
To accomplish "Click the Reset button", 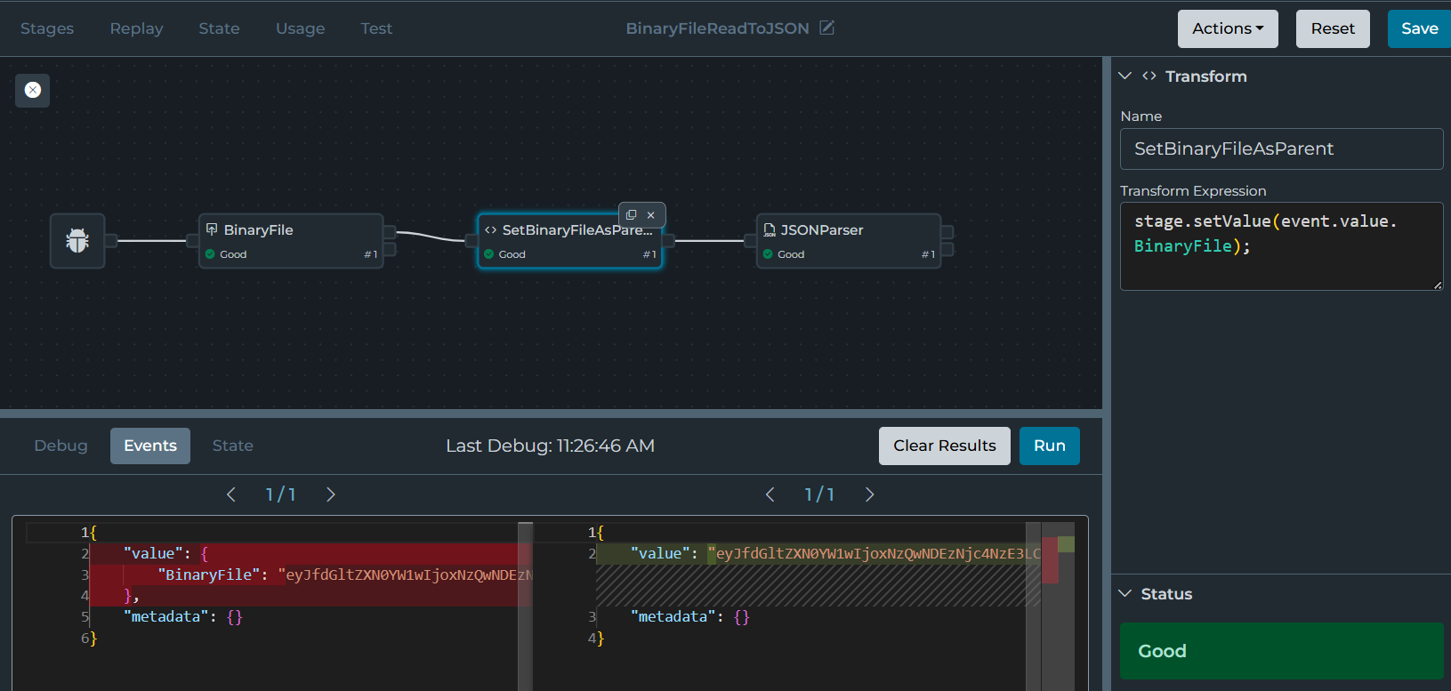I will pos(1333,28).
